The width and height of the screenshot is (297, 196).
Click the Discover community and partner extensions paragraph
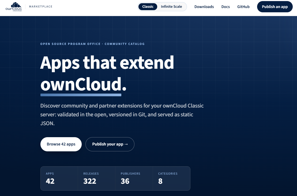pyautogui.click(x=122, y=114)
